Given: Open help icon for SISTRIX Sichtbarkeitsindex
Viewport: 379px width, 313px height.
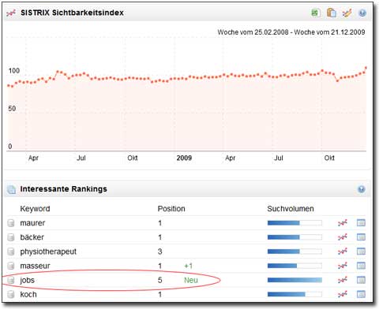Looking at the screenshot, I should pos(362,13).
